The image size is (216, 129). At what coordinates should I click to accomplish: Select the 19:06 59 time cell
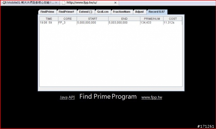click(49, 23)
